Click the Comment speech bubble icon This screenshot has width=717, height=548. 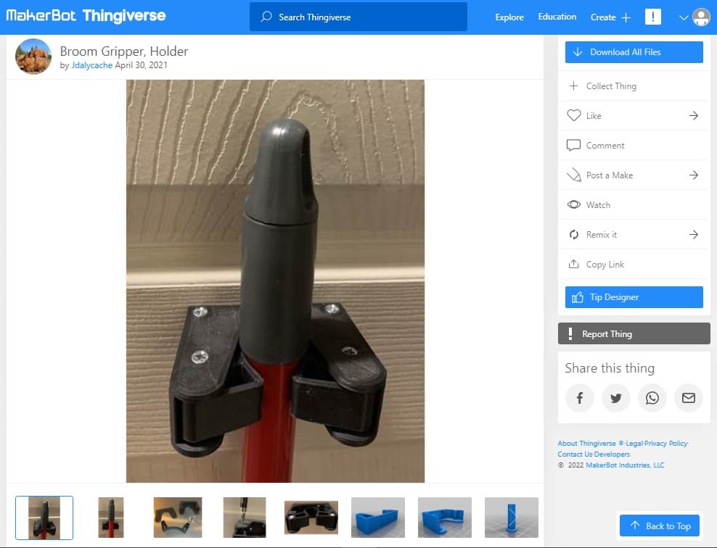(574, 145)
